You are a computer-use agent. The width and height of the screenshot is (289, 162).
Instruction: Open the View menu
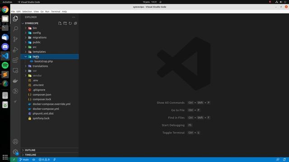(x=36, y=11)
